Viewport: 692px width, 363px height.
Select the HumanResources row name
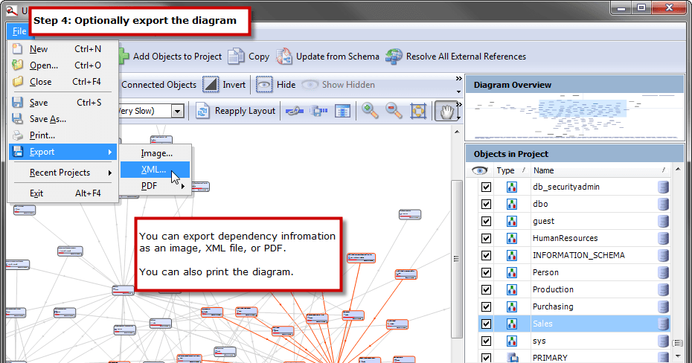click(566, 238)
